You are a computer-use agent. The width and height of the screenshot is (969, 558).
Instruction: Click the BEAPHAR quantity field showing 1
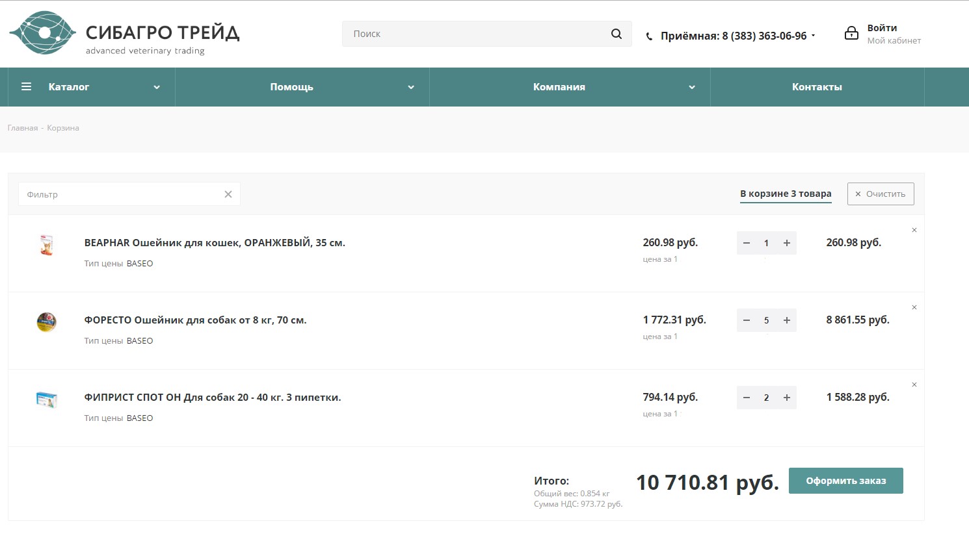tap(766, 243)
